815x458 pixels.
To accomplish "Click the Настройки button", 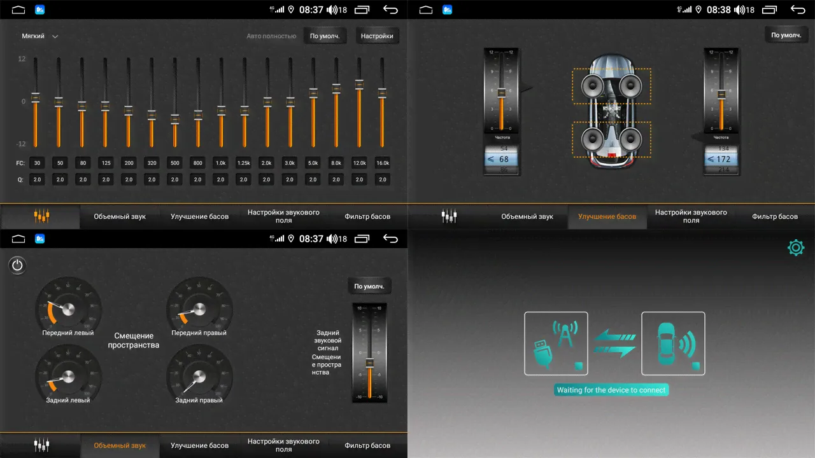I will point(377,36).
